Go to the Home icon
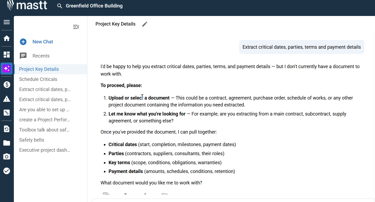Image resolution: width=375 pixels, height=202 pixels. click(x=7, y=38)
